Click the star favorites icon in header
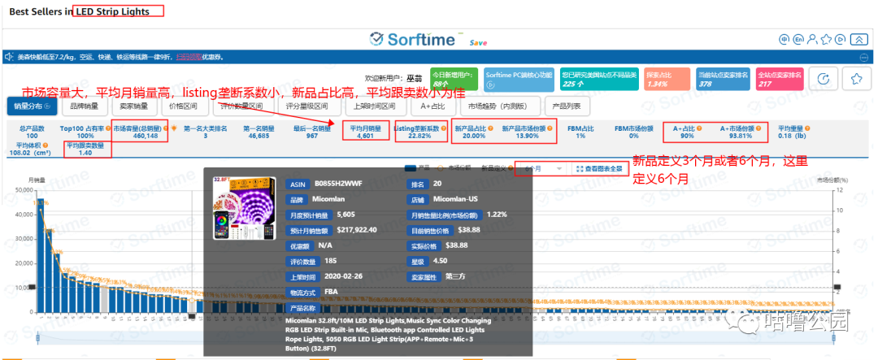 [826, 40]
